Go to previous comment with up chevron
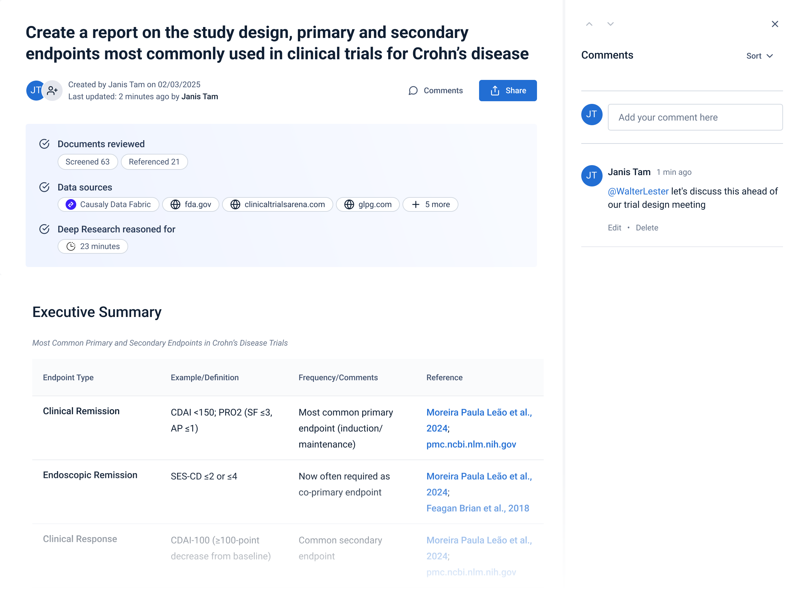 point(589,24)
